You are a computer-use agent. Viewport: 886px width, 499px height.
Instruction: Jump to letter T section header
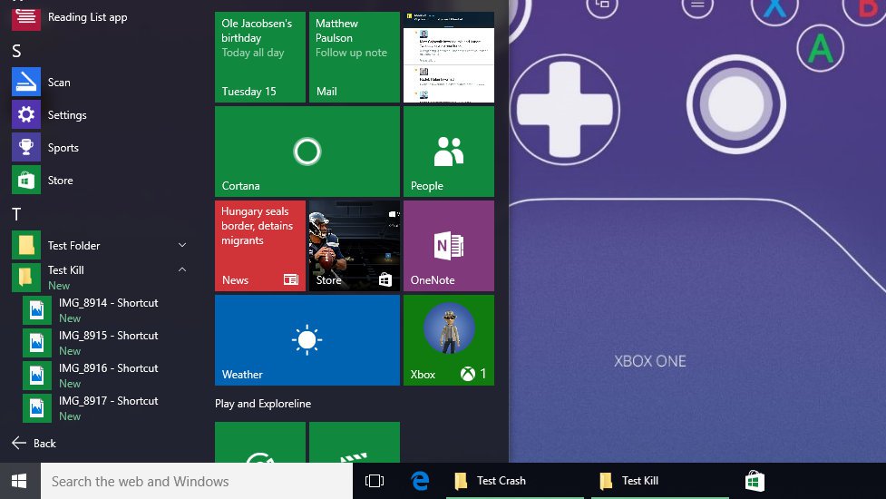click(16, 215)
